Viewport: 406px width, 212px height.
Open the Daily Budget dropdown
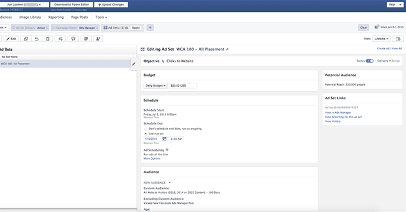pyautogui.click(x=155, y=86)
